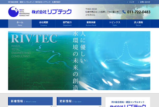
Task: Click the arrow bullet before リンク
Action: point(127,2)
